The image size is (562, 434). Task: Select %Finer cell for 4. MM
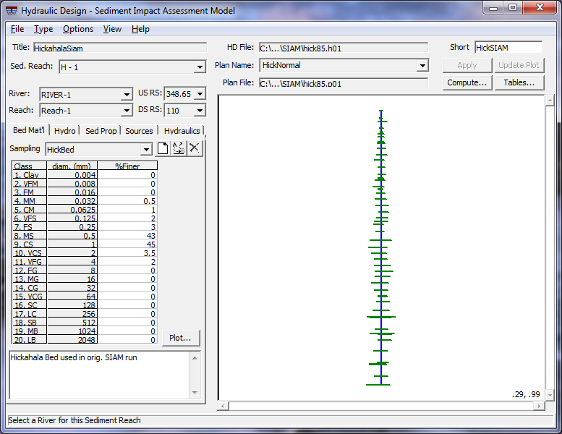[x=127, y=201]
